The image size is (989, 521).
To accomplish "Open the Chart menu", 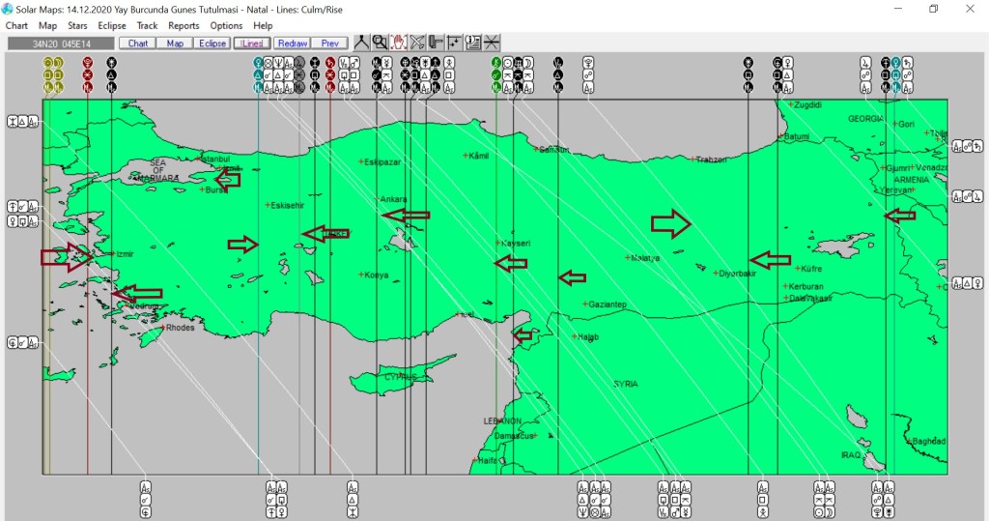I will tap(16, 26).
